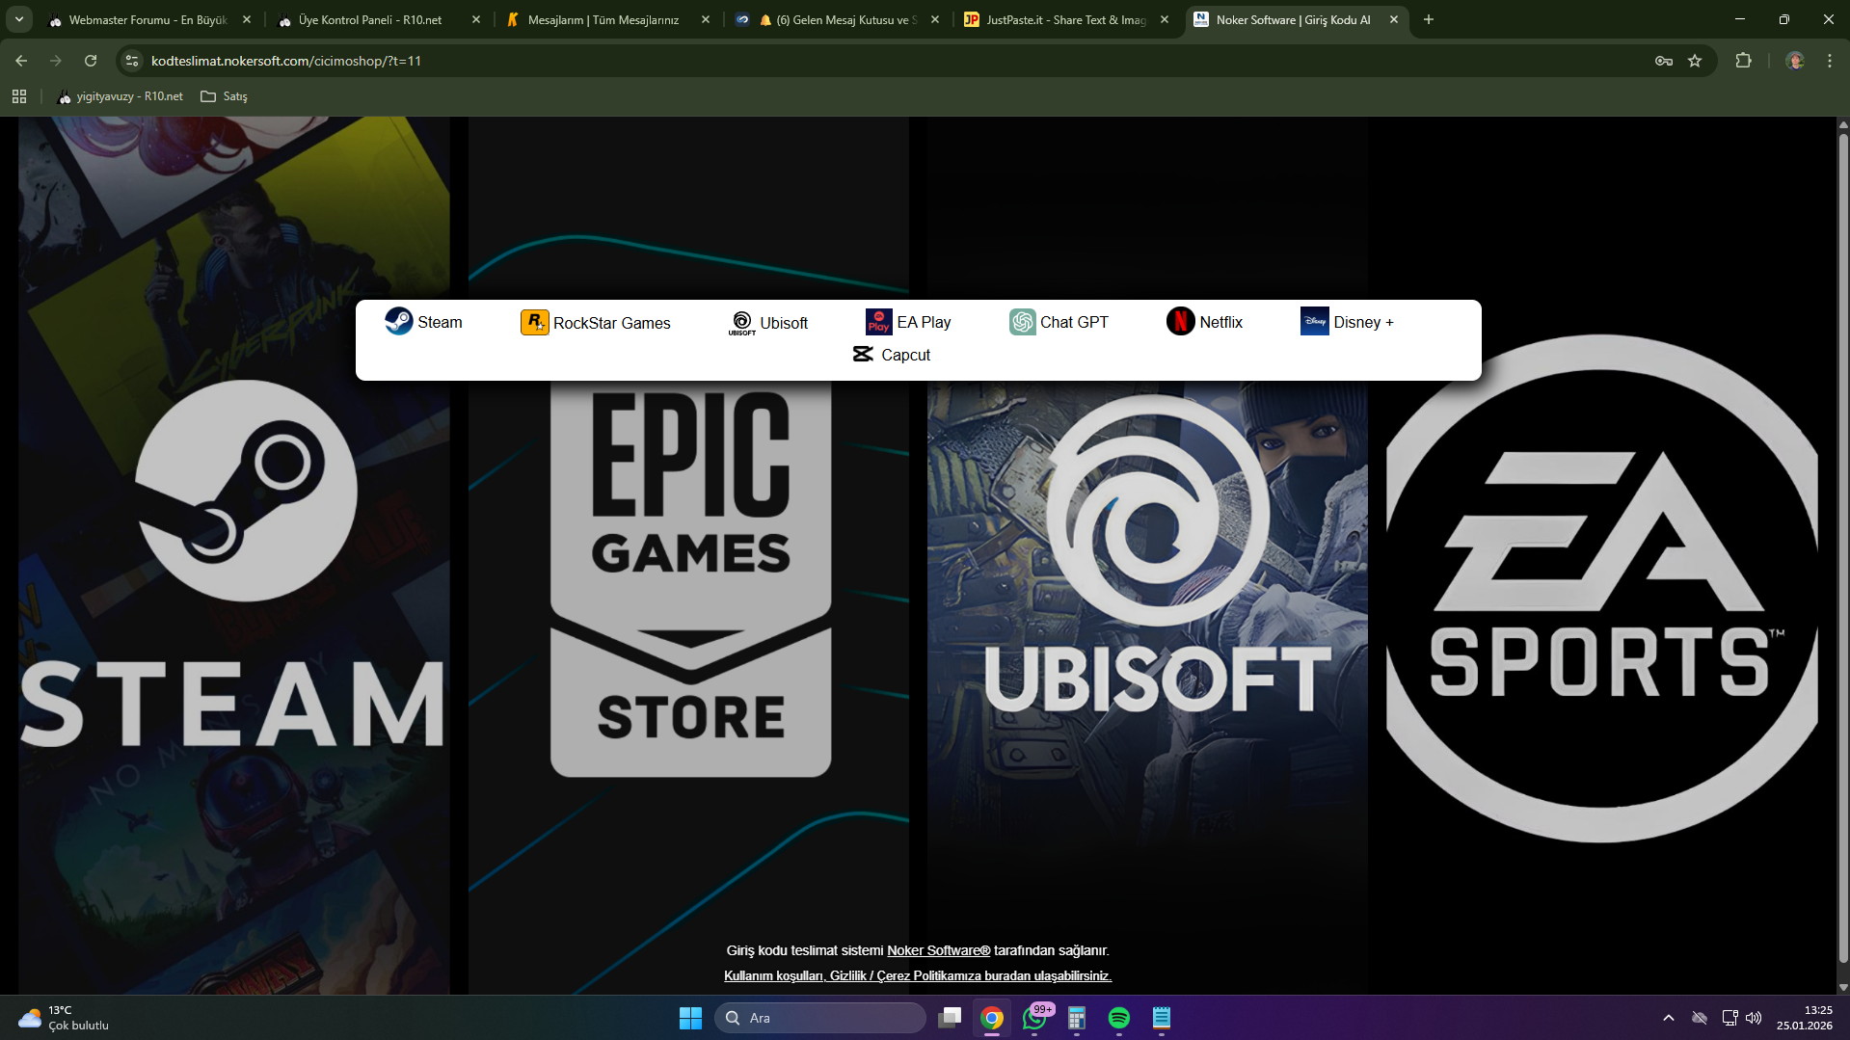This screenshot has width=1850, height=1040.
Task: Open the Disney + text link
Action: [x=1363, y=322]
